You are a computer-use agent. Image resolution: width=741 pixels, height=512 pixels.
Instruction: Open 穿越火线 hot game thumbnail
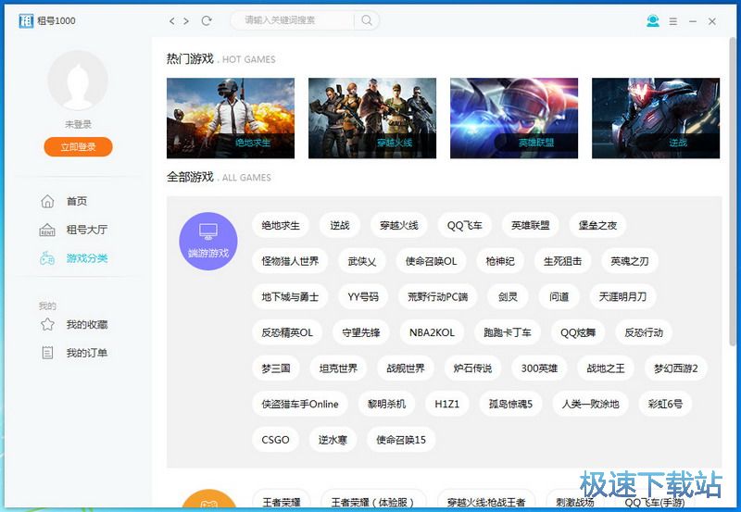(x=372, y=118)
